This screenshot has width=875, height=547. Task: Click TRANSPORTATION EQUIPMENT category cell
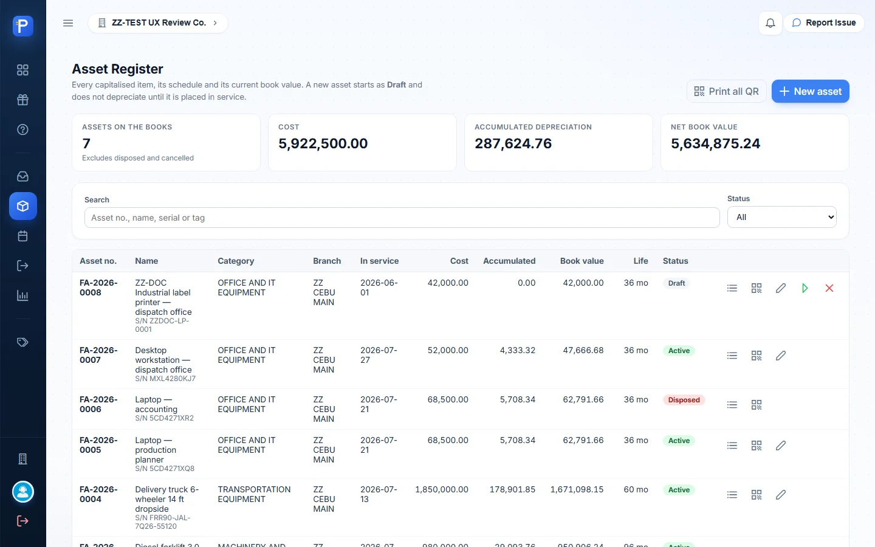[254, 494]
